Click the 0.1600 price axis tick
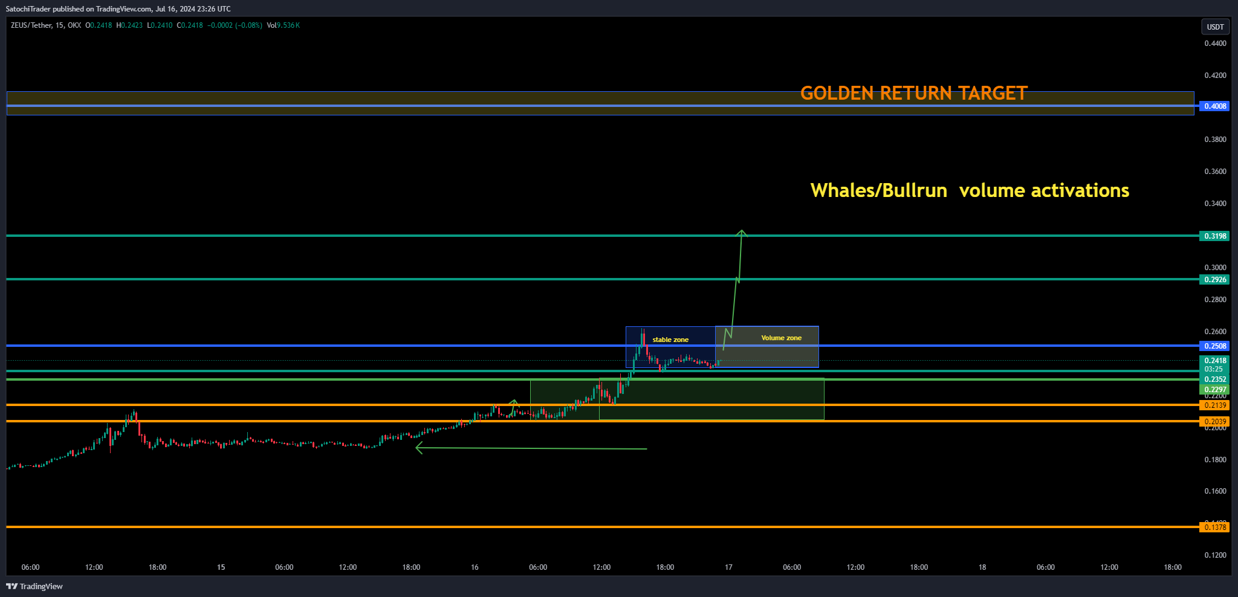Image resolution: width=1238 pixels, height=597 pixels. [x=1215, y=491]
